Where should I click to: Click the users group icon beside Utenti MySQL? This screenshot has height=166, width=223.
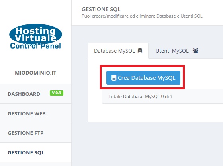tap(196, 51)
